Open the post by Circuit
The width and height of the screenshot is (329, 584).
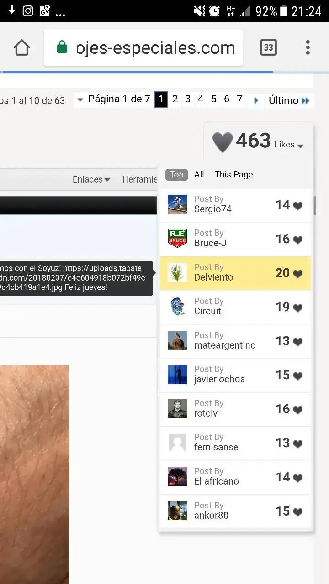pos(235,307)
